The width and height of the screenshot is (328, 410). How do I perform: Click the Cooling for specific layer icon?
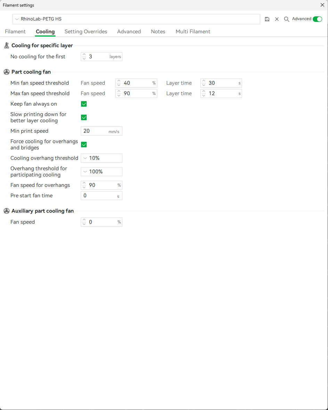tap(7, 46)
